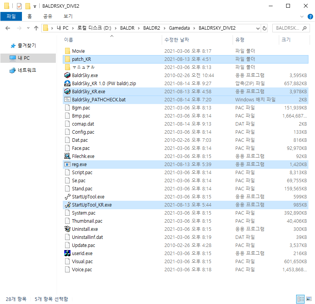Image resolution: width=315 pixels, height=304 pixels.
Task: Select the patch_KR folder icon
Action: tap(67, 59)
